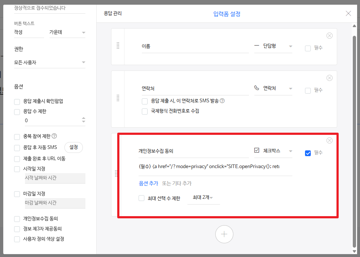Open the 연락처 field type dropdown
Image resolution: width=360 pixels, height=257 pixels.
(273, 88)
